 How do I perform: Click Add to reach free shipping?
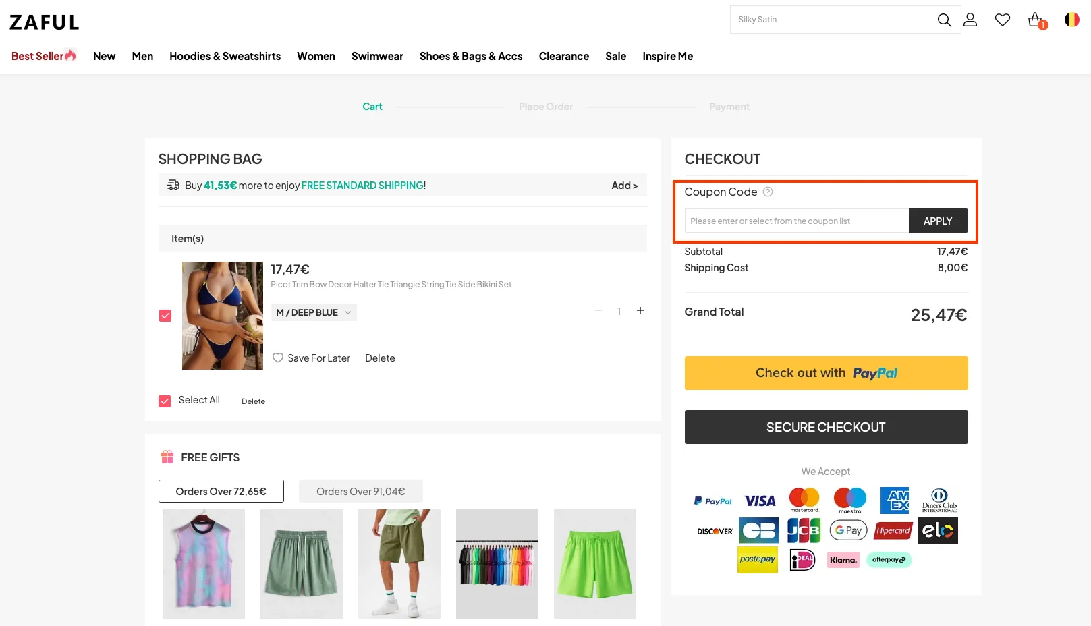click(x=624, y=186)
